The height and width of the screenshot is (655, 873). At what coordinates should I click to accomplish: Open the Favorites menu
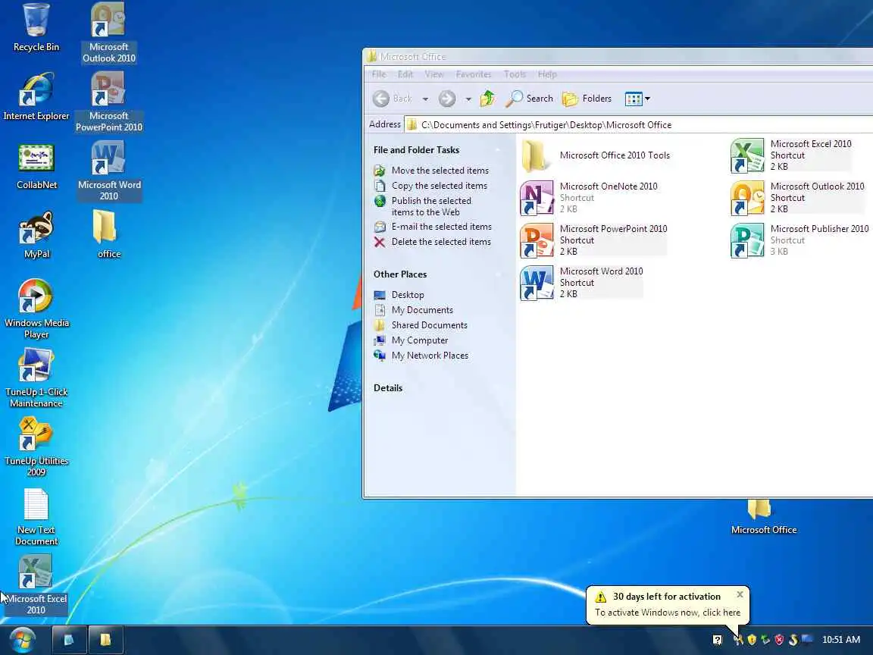tap(473, 74)
